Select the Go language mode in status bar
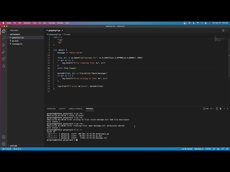 tap(218, 149)
